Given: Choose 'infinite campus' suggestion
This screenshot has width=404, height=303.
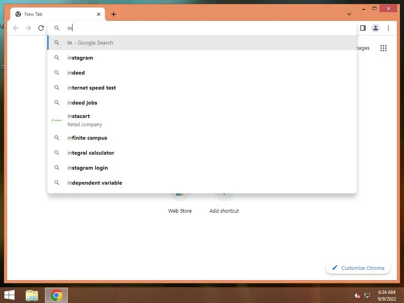Looking at the screenshot, I should pos(202,138).
